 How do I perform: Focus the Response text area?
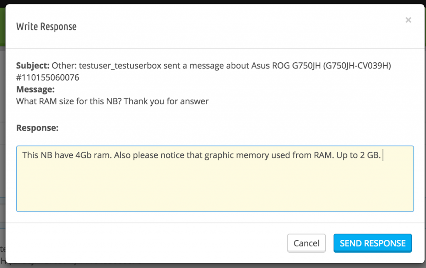[x=215, y=179]
